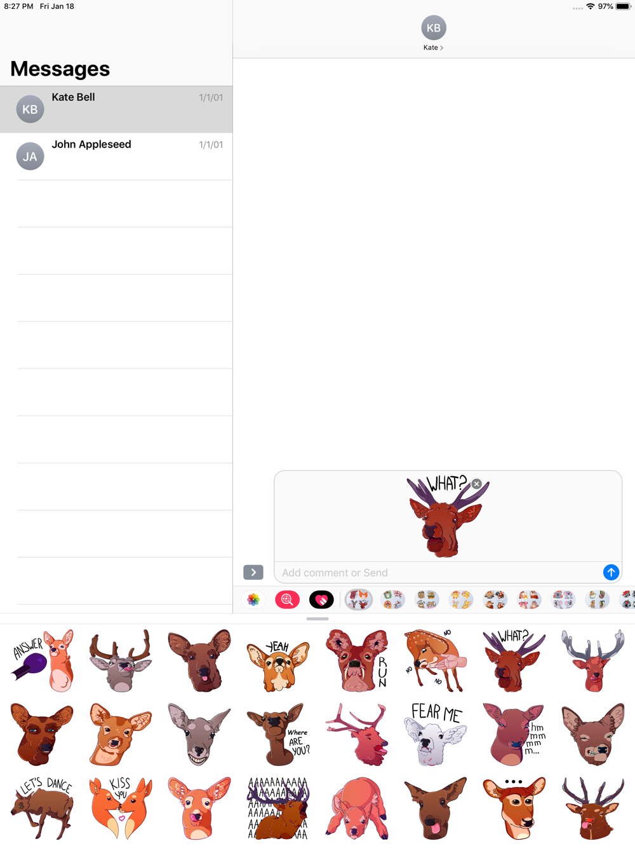Pick the AAAAAAA screaming deer sticker
The height and width of the screenshot is (848, 635).
pyautogui.click(x=278, y=809)
